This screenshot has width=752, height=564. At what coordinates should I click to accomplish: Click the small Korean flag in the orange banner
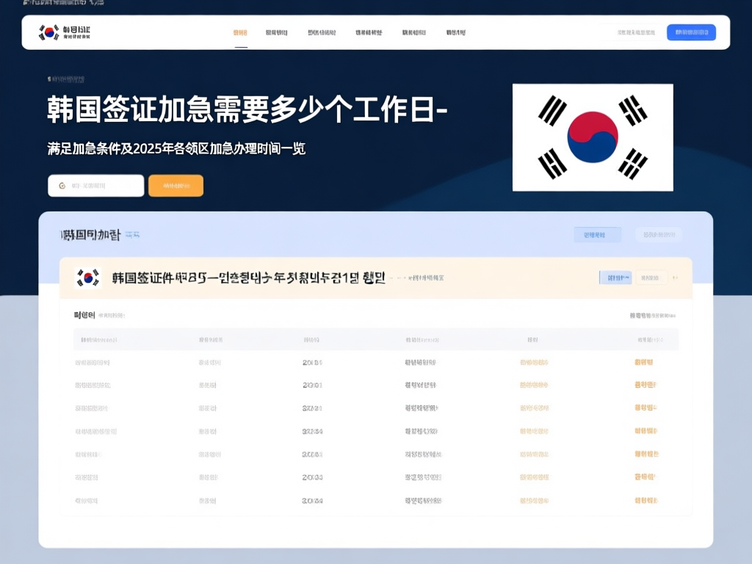click(88, 278)
